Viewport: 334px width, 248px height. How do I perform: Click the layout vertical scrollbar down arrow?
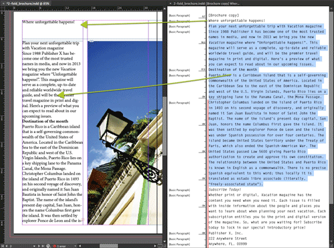point(165,241)
